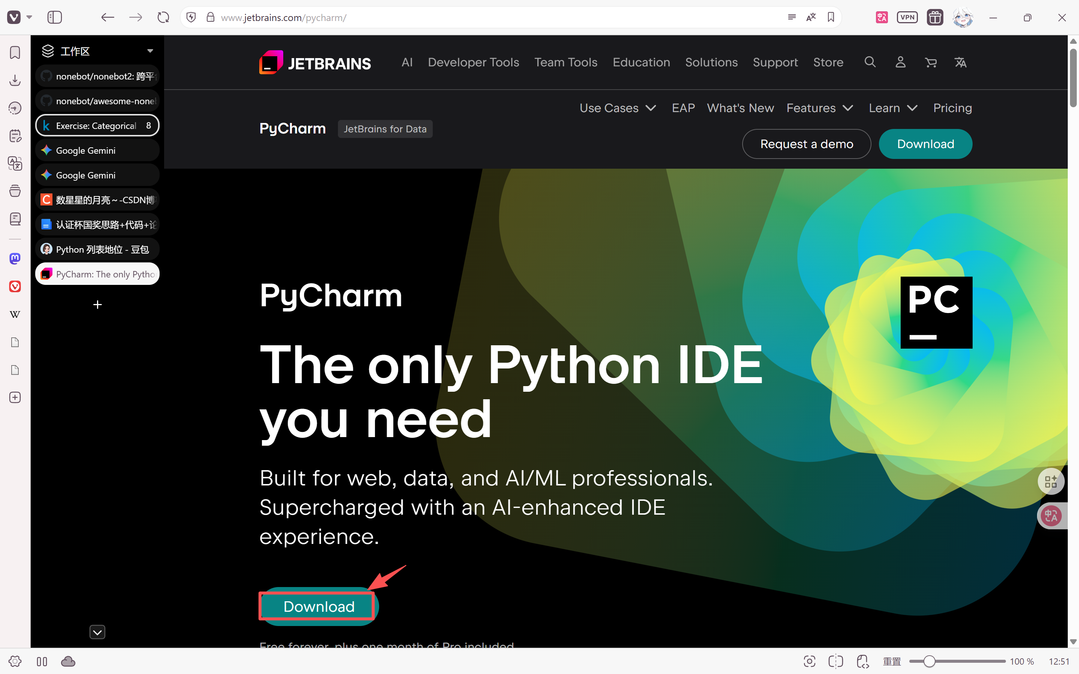This screenshot has width=1079, height=674.
Task: Click the JetBrains site search icon
Action: coord(870,62)
